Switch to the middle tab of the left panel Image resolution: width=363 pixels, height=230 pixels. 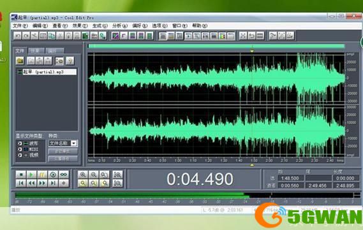click(36, 51)
